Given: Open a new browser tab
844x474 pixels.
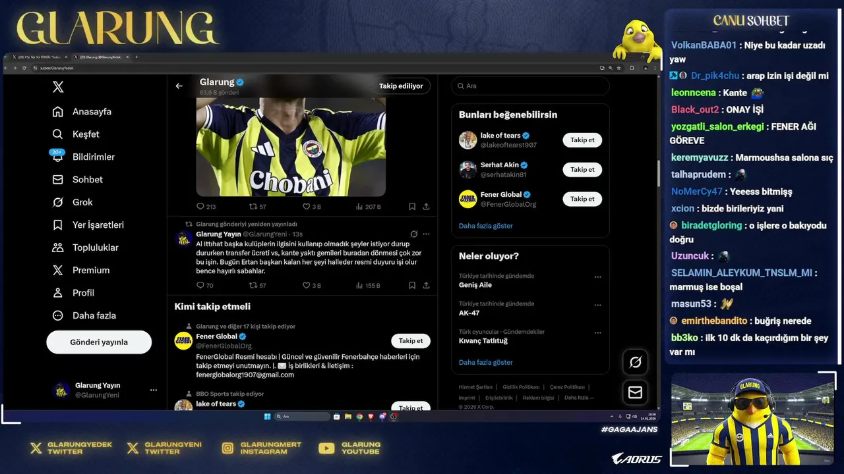Looking at the screenshot, I should (x=136, y=57).
